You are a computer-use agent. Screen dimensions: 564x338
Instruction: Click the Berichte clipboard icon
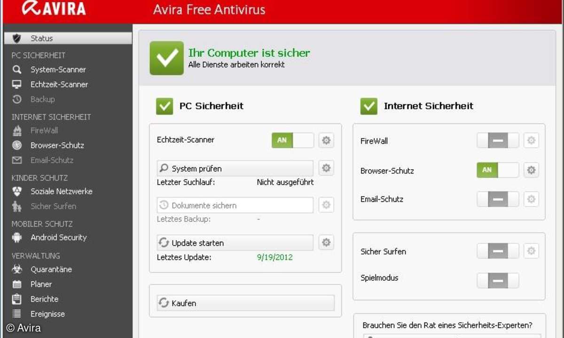(x=17, y=299)
